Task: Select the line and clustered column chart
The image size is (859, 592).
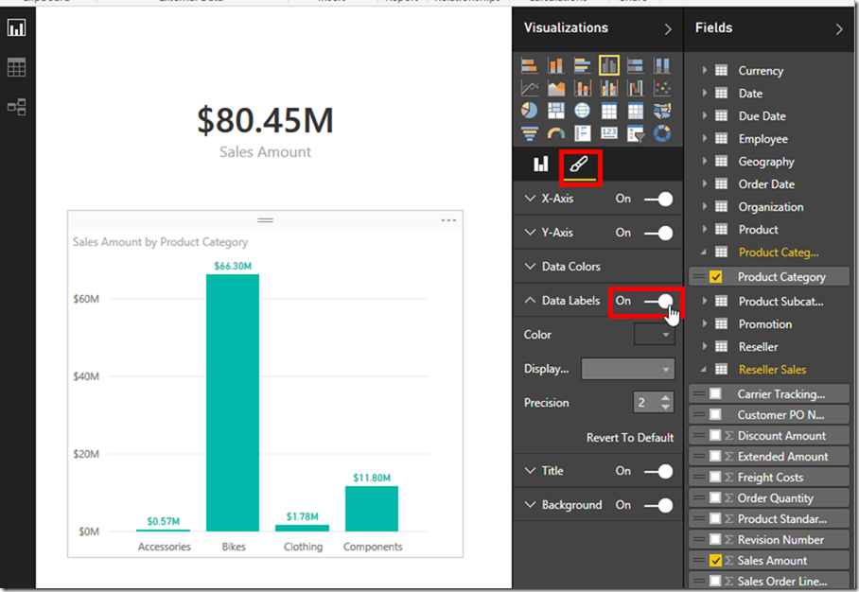Action: [x=609, y=88]
